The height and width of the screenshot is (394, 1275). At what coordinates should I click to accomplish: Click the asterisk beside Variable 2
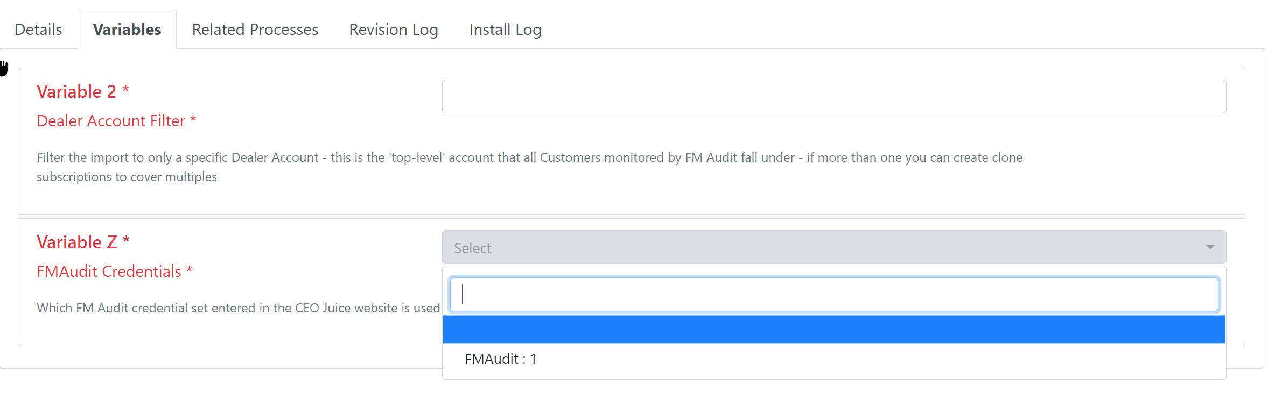click(x=125, y=90)
